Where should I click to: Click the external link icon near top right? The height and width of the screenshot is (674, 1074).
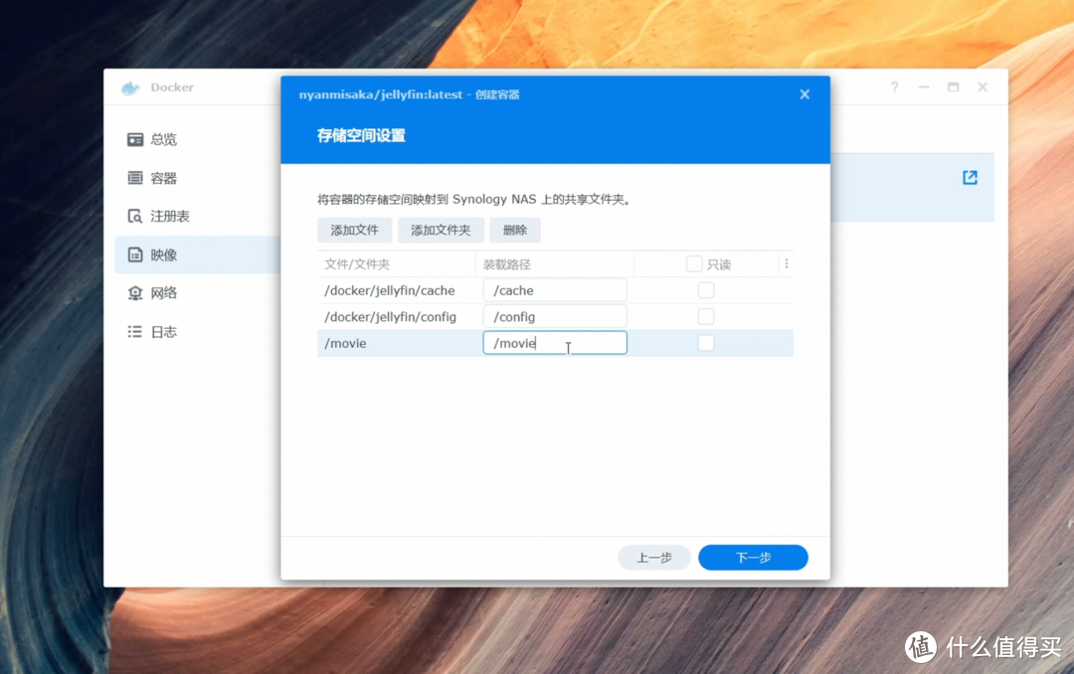pyautogui.click(x=969, y=177)
